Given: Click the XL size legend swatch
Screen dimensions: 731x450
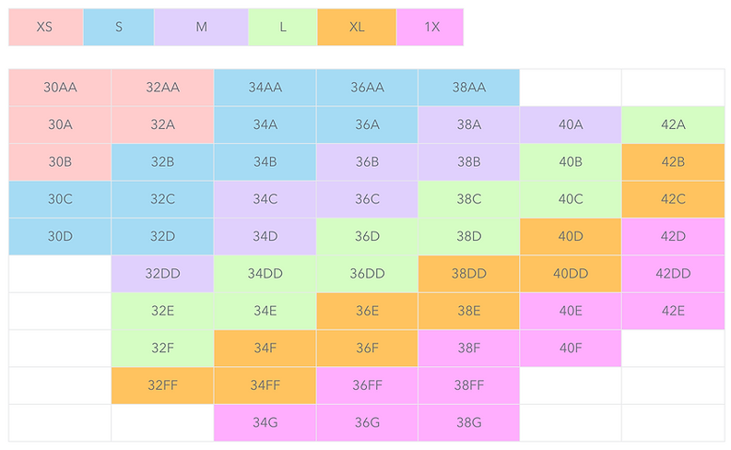Looking at the screenshot, I should pyautogui.click(x=357, y=27).
